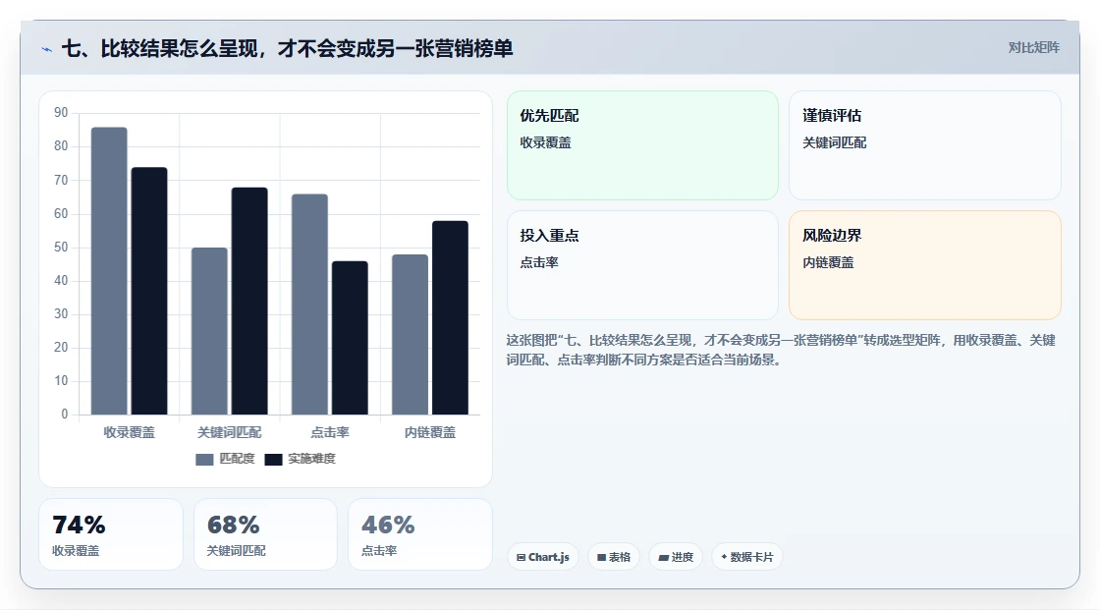The image size is (1100, 610).
Task: Click the 收录覆盖 实施难度 dark bar
Action: [x=149, y=291]
